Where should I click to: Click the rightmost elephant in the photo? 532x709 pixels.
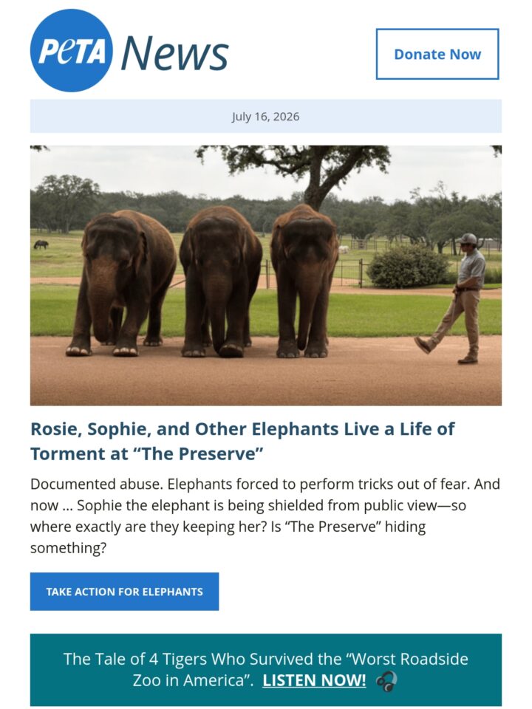click(304, 281)
